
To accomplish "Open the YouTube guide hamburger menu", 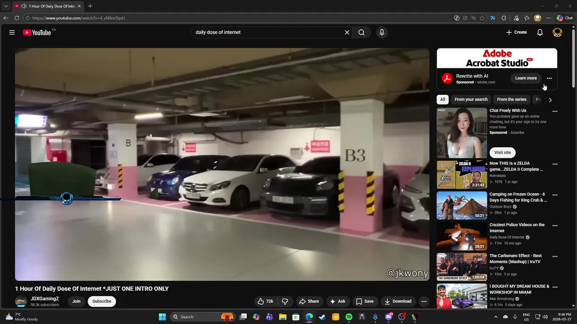I will [12, 32].
